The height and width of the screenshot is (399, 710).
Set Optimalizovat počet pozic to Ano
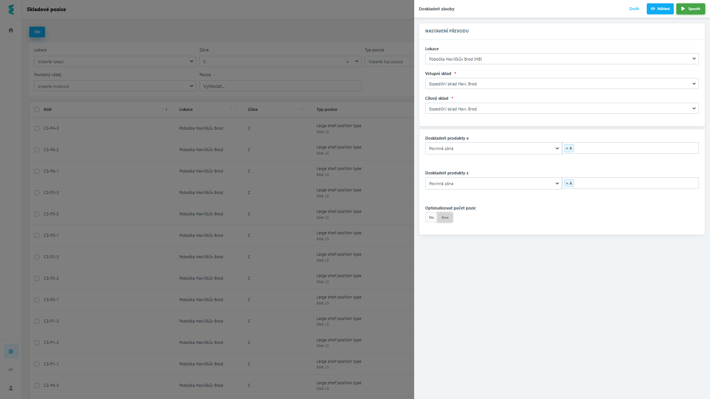click(x=445, y=218)
